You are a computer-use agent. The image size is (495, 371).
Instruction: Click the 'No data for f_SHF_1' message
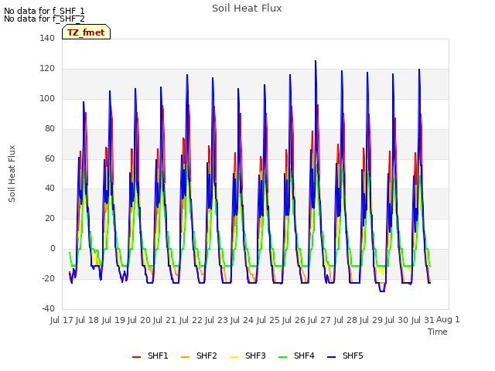pyautogui.click(x=44, y=11)
